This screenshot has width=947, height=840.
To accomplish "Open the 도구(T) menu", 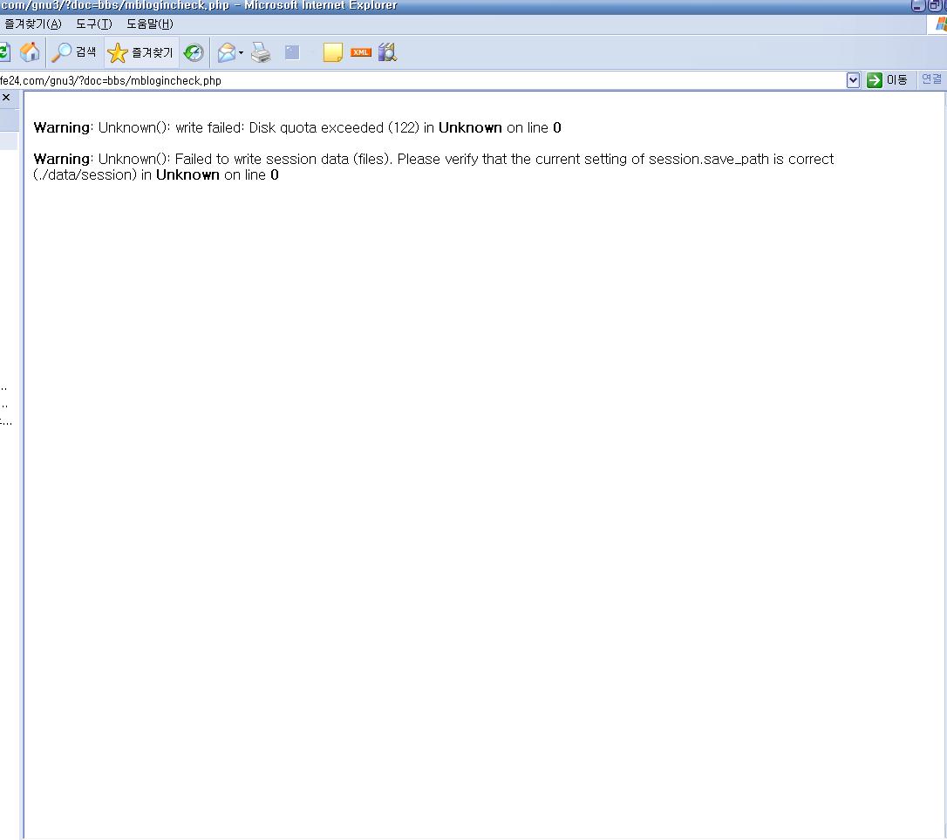I will (93, 24).
